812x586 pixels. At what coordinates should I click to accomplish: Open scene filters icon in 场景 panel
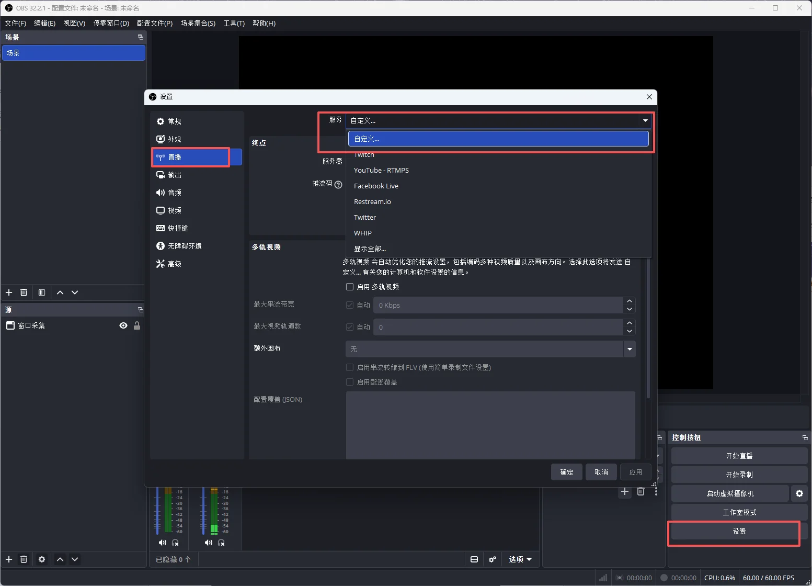click(42, 292)
